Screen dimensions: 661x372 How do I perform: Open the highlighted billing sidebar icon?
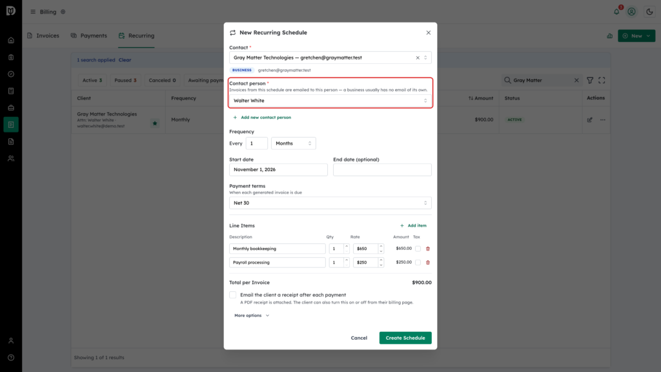tap(11, 125)
